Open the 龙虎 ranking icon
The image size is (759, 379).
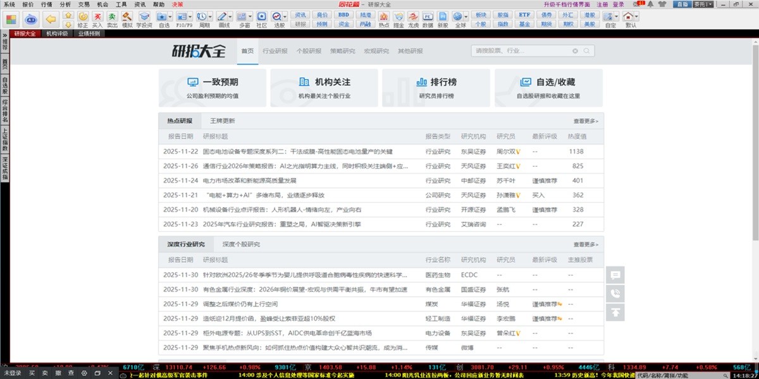click(414, 17)
